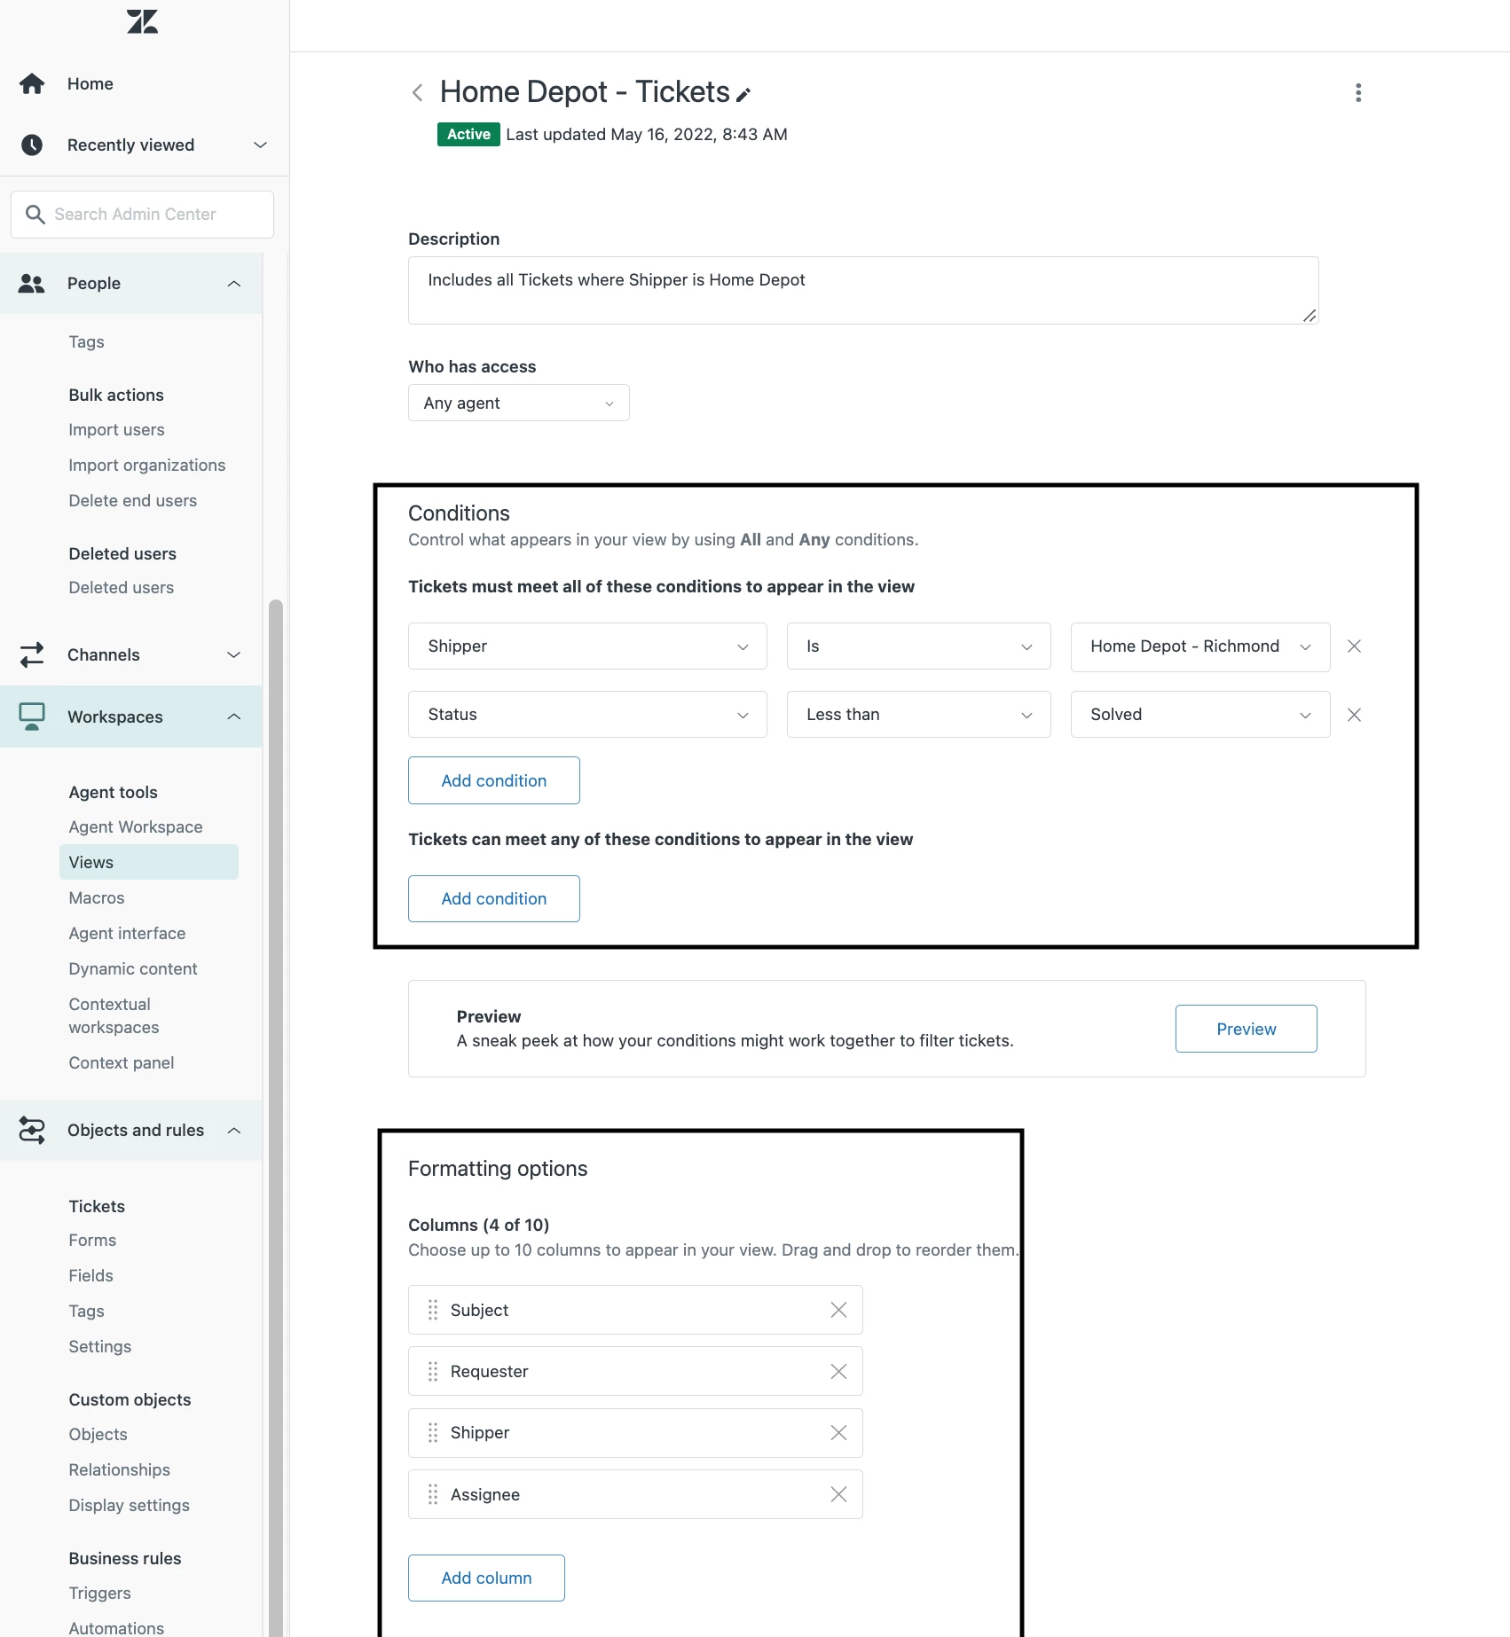Click the Search Admin Center field
Screen dimensions: 1510x1637
(x=142, y=214)
